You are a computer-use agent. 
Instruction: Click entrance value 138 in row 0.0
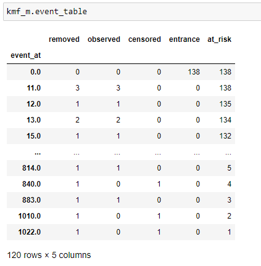point(194,72)
